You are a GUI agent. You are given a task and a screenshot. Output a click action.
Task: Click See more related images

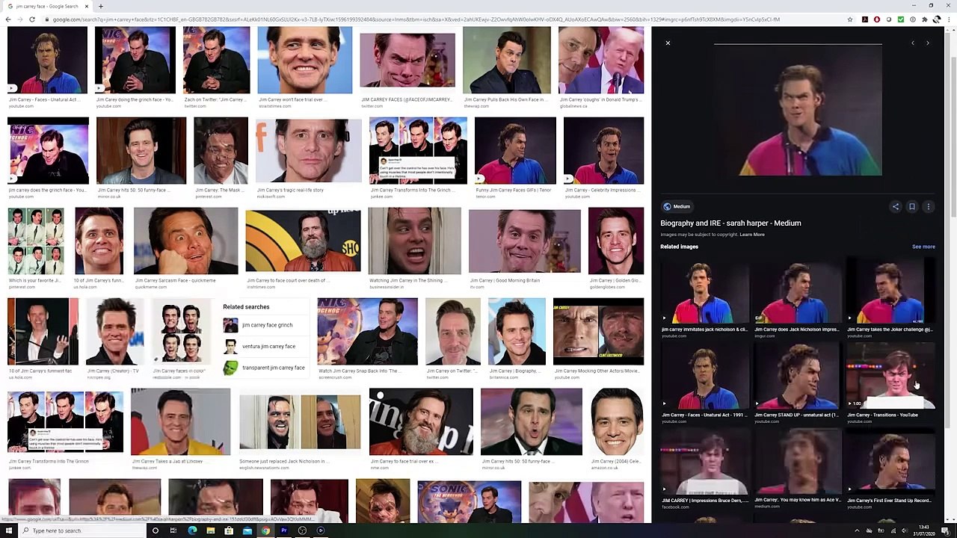pyautogui.click(x=923, y=247)
